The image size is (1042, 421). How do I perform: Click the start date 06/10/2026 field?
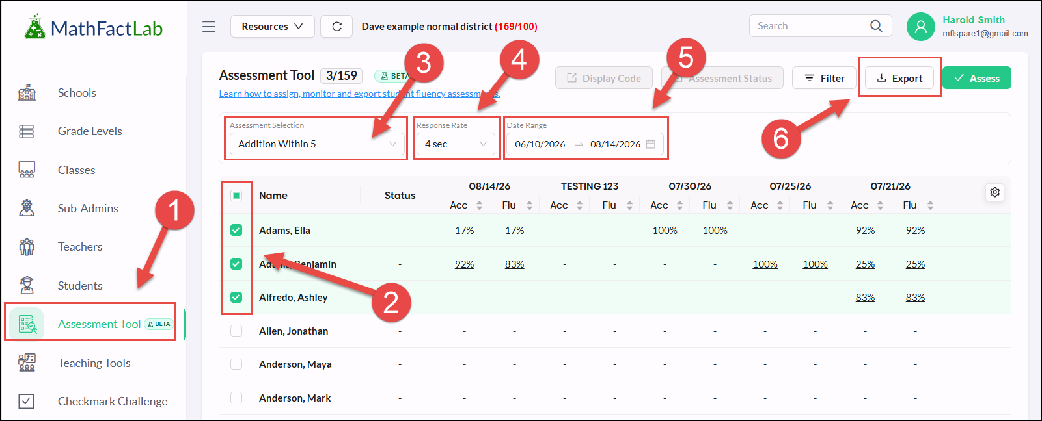pos(540,144)
